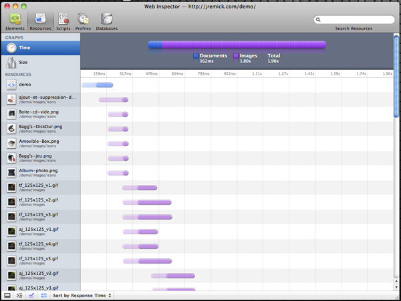Click the blue Documents summary bar segment
This screenshot has width=401, height=301.
(155, 45)
